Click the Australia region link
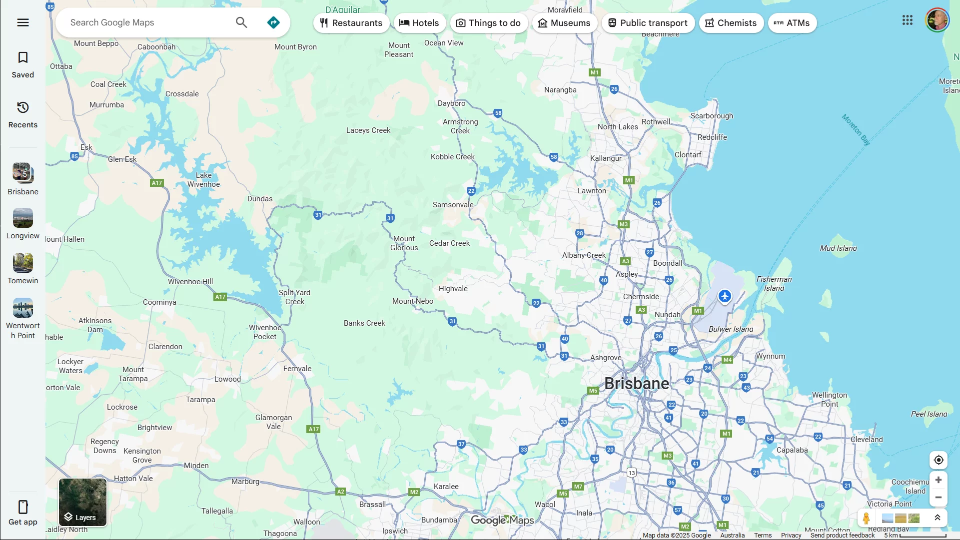The height and width of the screenshot is (540, 960). (733, 536)
